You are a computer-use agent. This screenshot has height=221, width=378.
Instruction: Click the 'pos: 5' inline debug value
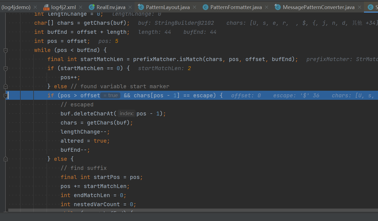click(x=108, y=41)
